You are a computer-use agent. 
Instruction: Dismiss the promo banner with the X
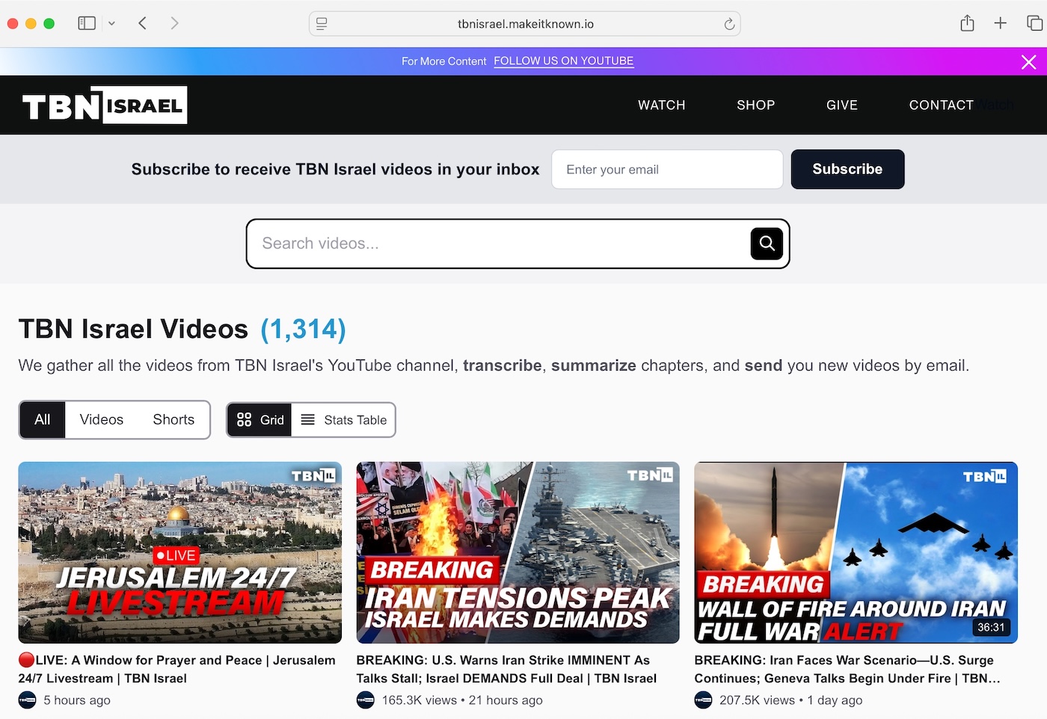click(1028, 62)
